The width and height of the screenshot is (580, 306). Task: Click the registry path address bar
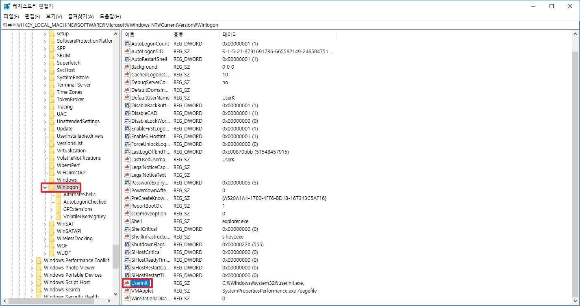(x=290, y=25)
